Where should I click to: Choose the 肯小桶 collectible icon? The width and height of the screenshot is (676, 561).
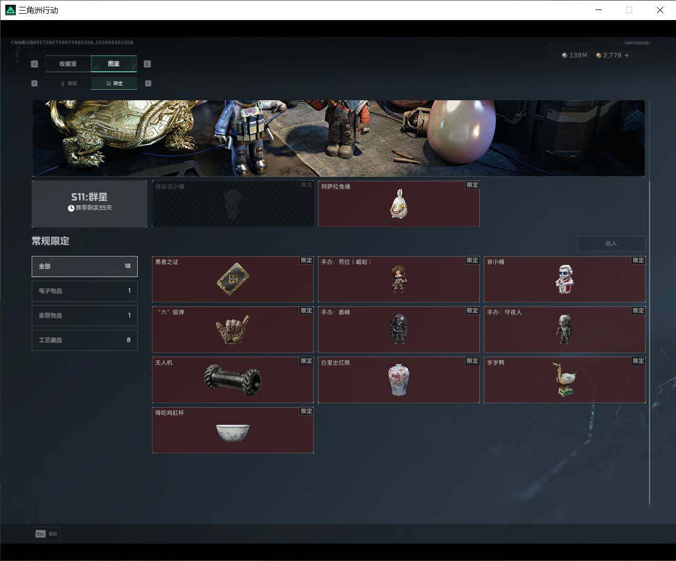point(565,279)
